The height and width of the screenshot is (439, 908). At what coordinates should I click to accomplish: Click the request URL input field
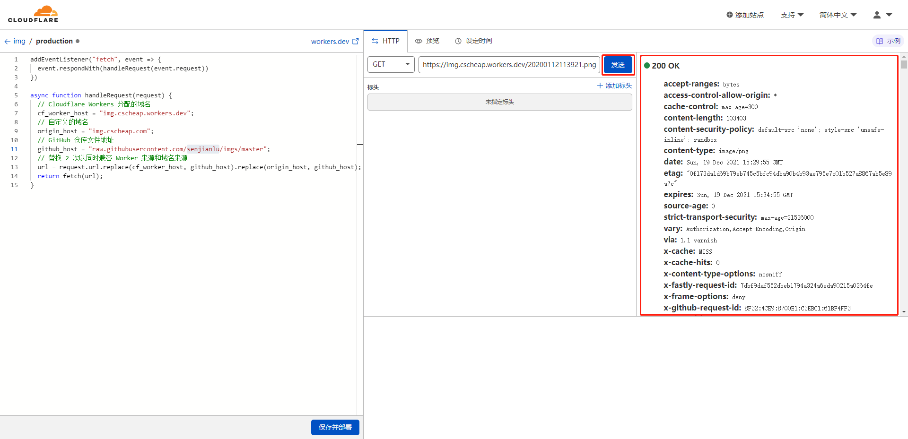[509, 64]
